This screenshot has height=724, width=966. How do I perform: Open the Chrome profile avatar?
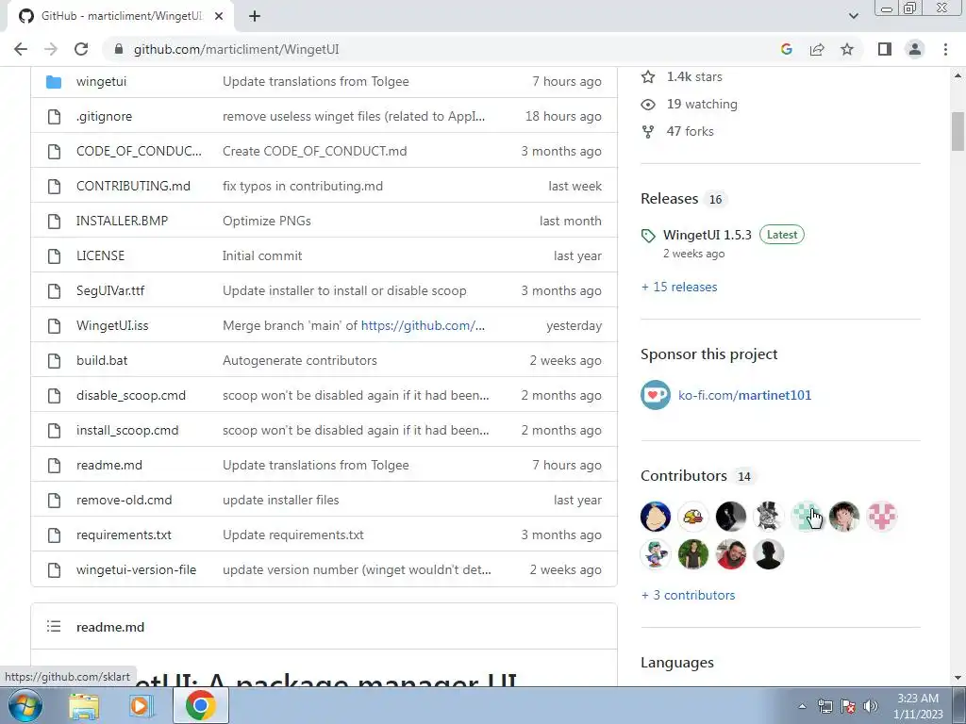(915, 49)
